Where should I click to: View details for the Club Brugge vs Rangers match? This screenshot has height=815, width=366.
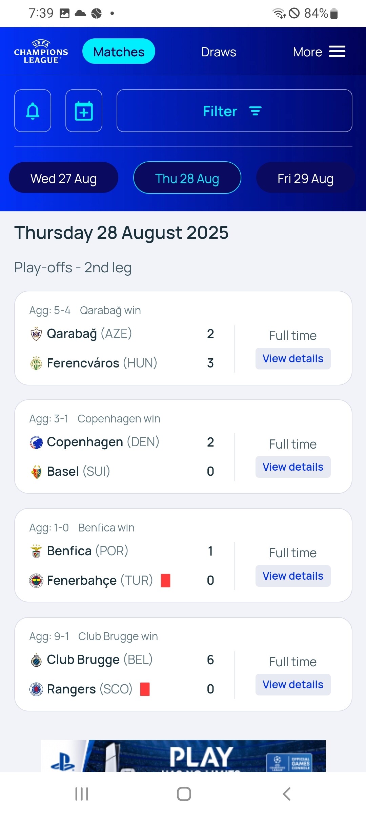click(293, 685)
